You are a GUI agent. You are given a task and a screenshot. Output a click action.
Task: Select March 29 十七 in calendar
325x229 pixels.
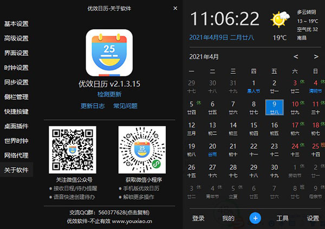[x=192, y=86]
